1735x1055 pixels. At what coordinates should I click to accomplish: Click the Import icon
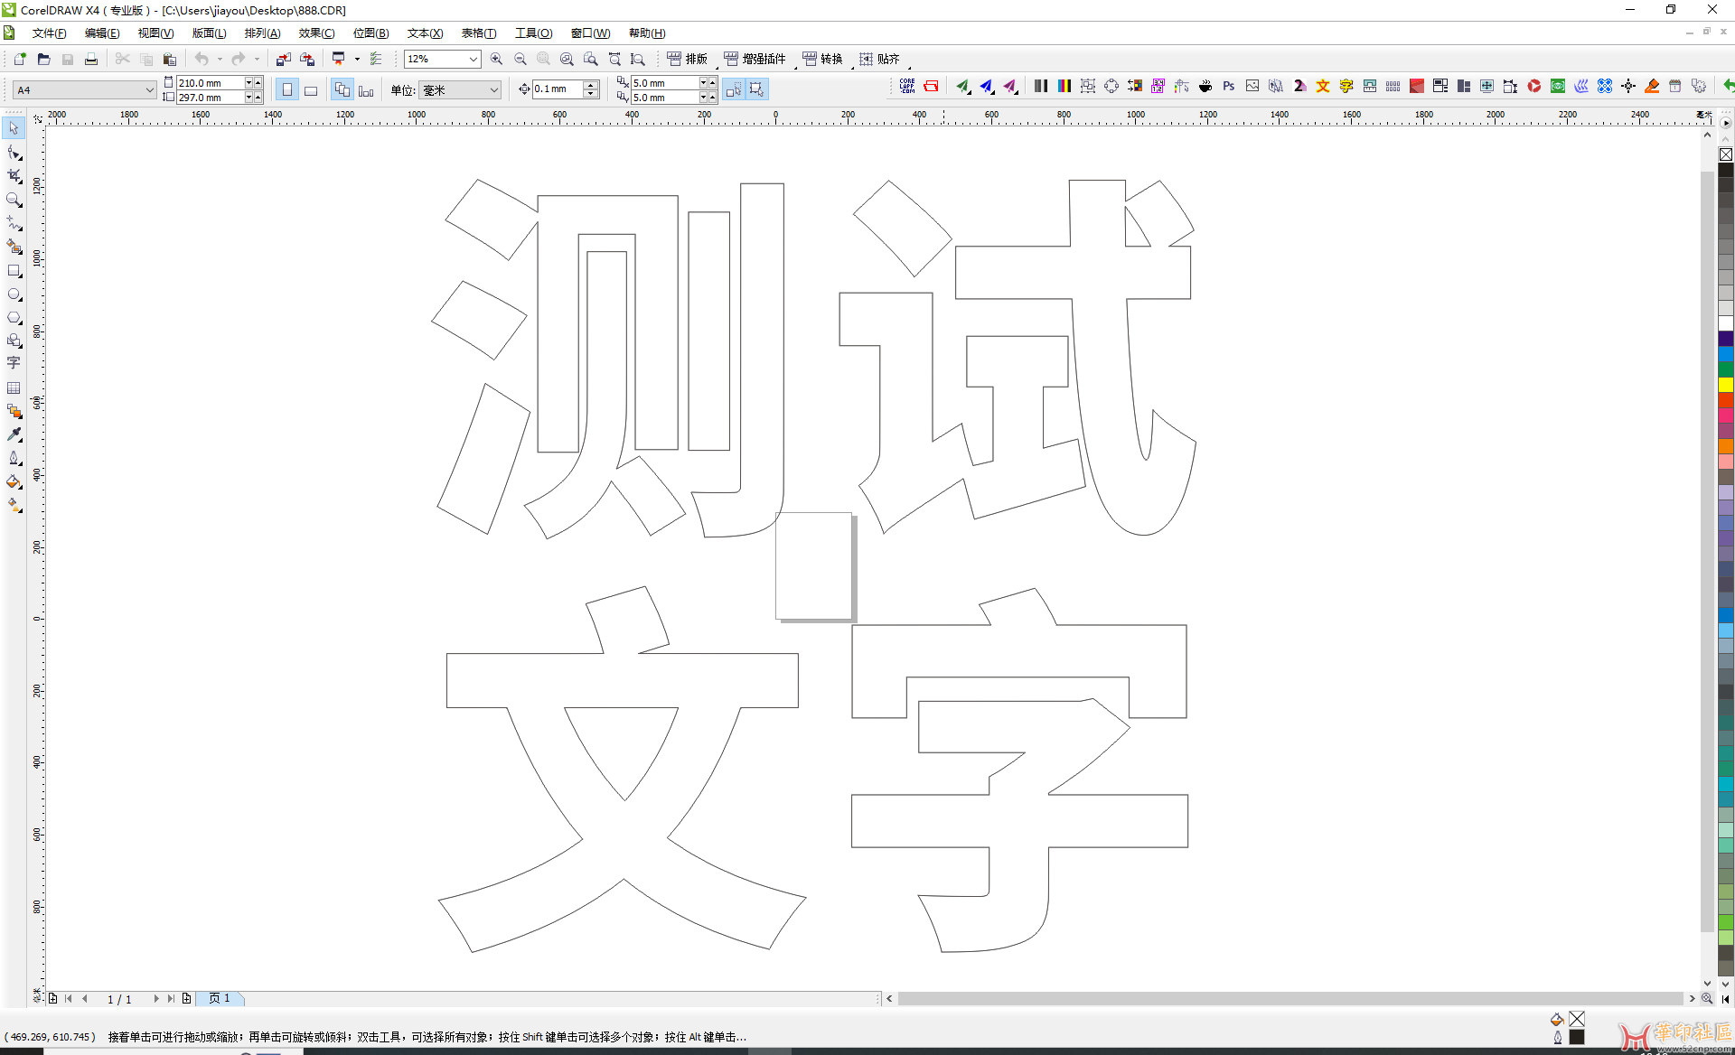tap(283, 59)
